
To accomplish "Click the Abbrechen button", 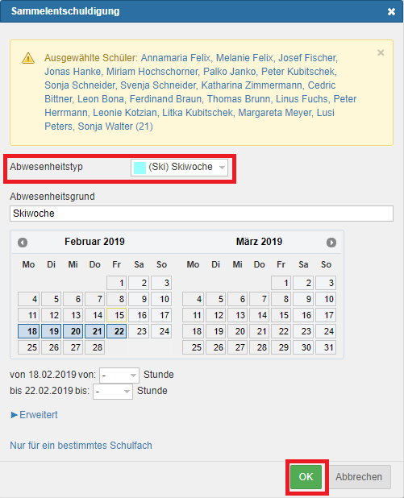I will (359, 477).
